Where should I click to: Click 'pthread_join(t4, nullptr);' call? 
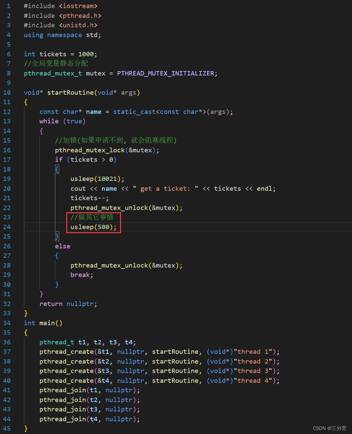(x=90, y=419)
